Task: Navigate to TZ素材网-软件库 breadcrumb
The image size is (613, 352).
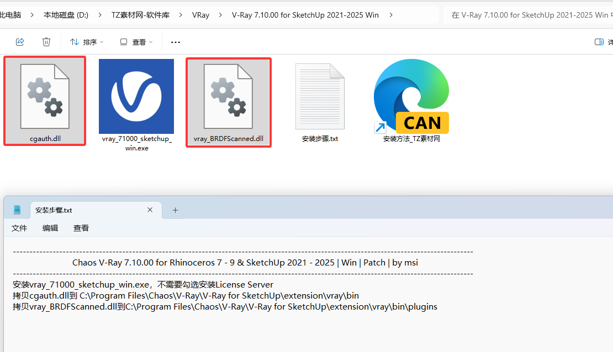Action: click(x=140, y=15)
